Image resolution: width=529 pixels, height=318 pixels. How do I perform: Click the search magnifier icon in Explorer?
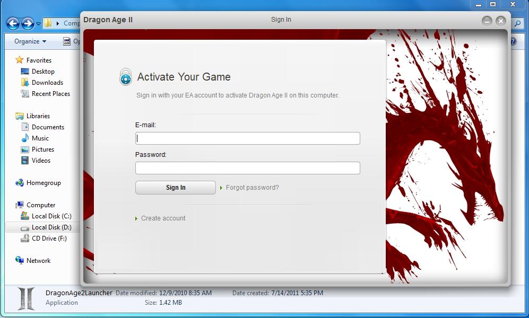tap(517, 23)
